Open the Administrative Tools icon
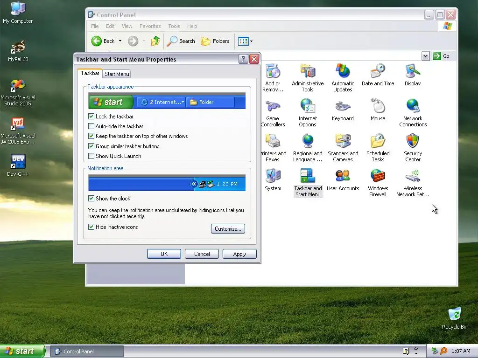This screenshot has width=478, height=358. tap(308, 78)
